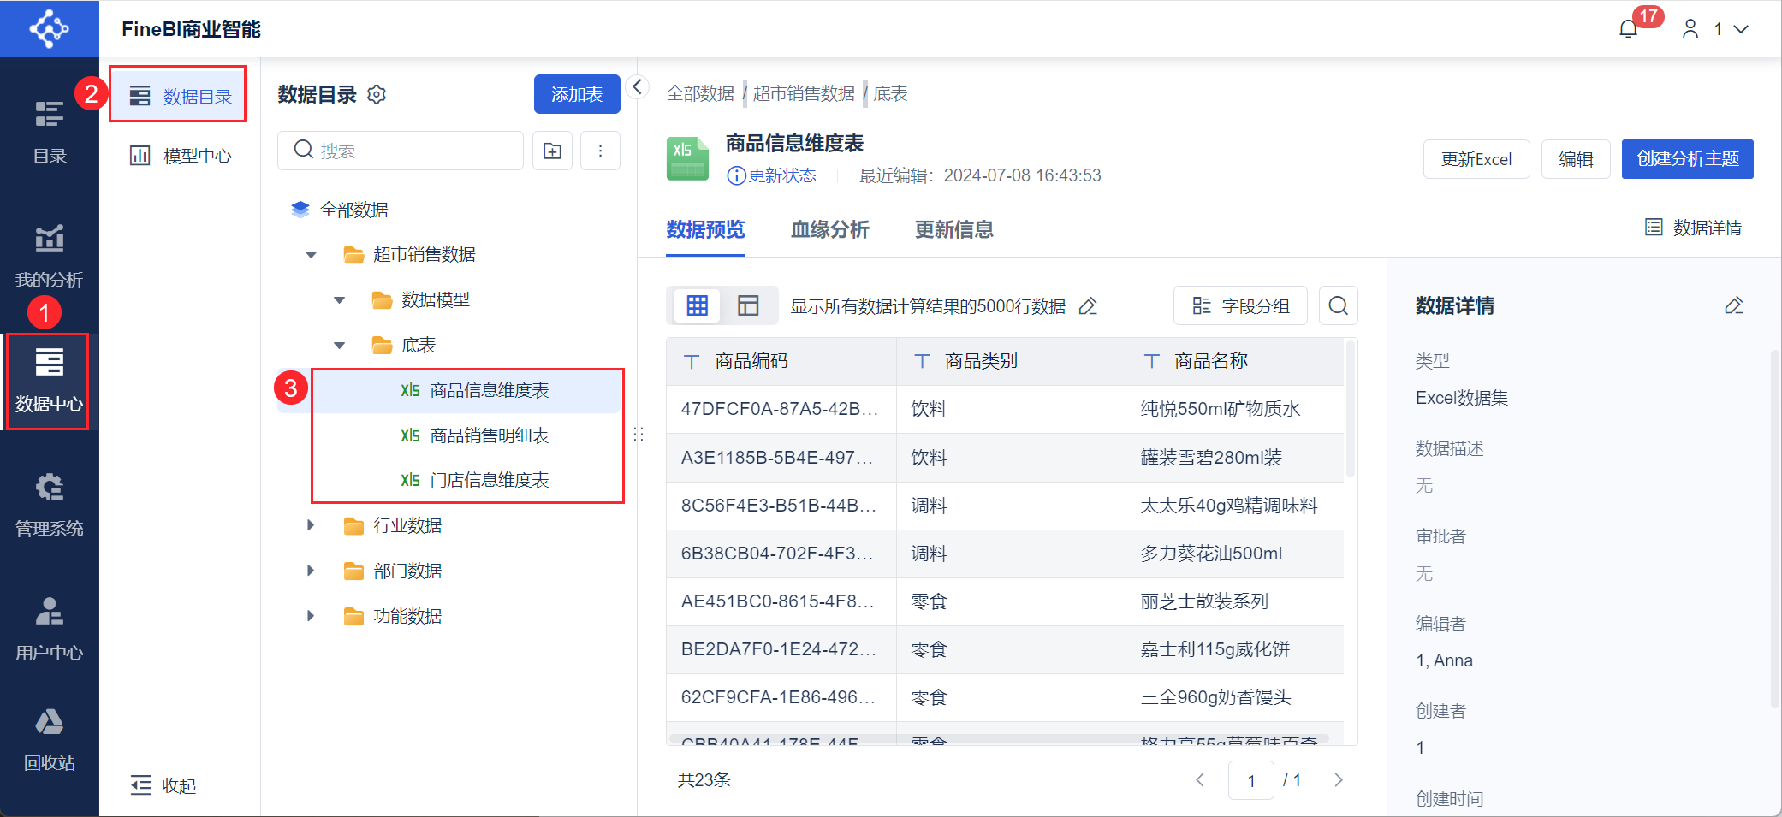Viewport: 1782px width, 817px height.
Task: Open 管理系统 in the sidebar
Action: click(x=50, y=504)
